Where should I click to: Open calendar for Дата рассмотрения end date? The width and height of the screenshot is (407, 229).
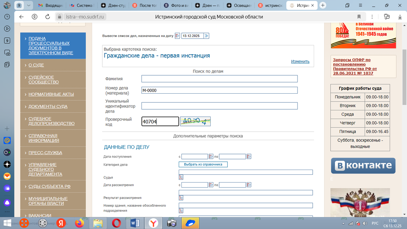click(x=249, y=185)
